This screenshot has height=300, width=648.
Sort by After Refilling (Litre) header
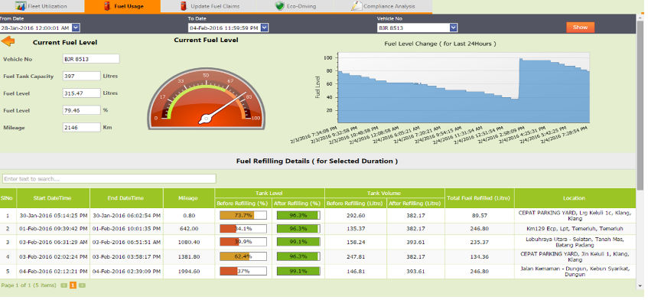tap(415, 204)
